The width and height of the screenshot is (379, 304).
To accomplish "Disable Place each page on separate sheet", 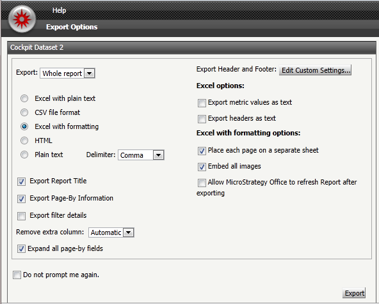I will tap(202, 151).
